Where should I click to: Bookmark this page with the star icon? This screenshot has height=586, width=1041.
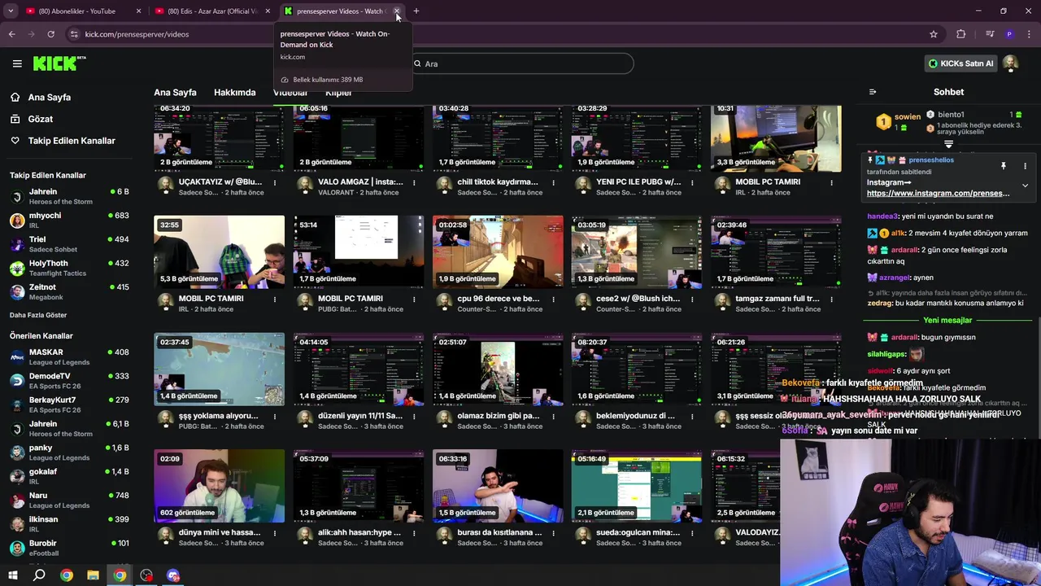click(934, 34)
